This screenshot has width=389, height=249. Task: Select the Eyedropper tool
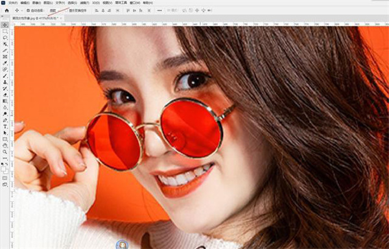[5, 63]
